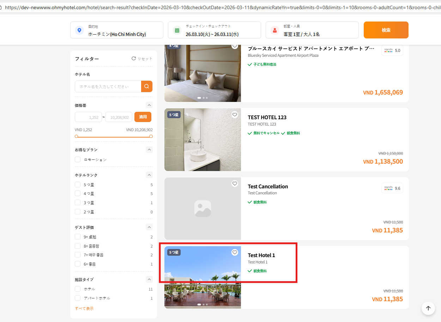Image resolution: width=441 pixels, height=322 pixels.
Task: Click the すべて表示 show all link
Action: (x=84, y=308)
